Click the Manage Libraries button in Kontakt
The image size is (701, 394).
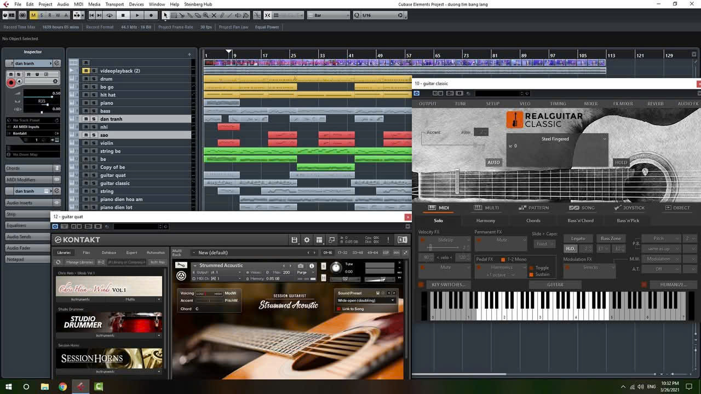(79, 262)
